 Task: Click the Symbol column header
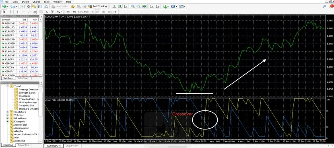point(8,20)
